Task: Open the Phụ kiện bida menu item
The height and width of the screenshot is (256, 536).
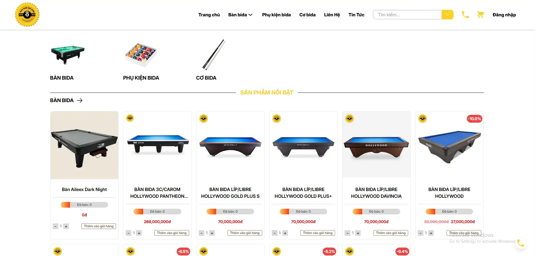Action: point(276,15)
